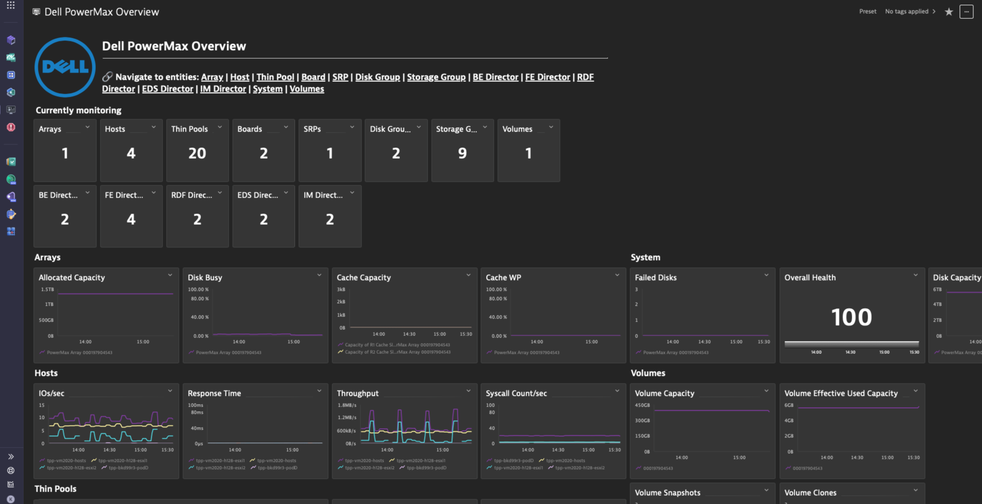Expand the Boards tile chevron menu

coord(286,127)
